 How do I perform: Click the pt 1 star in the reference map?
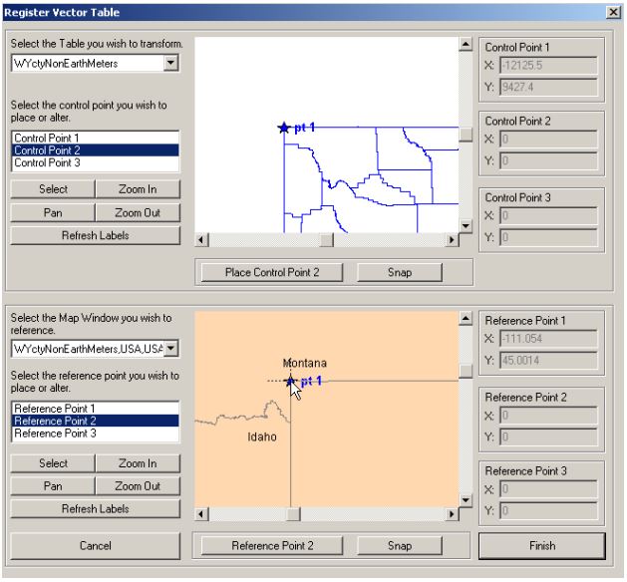point(291,381)
